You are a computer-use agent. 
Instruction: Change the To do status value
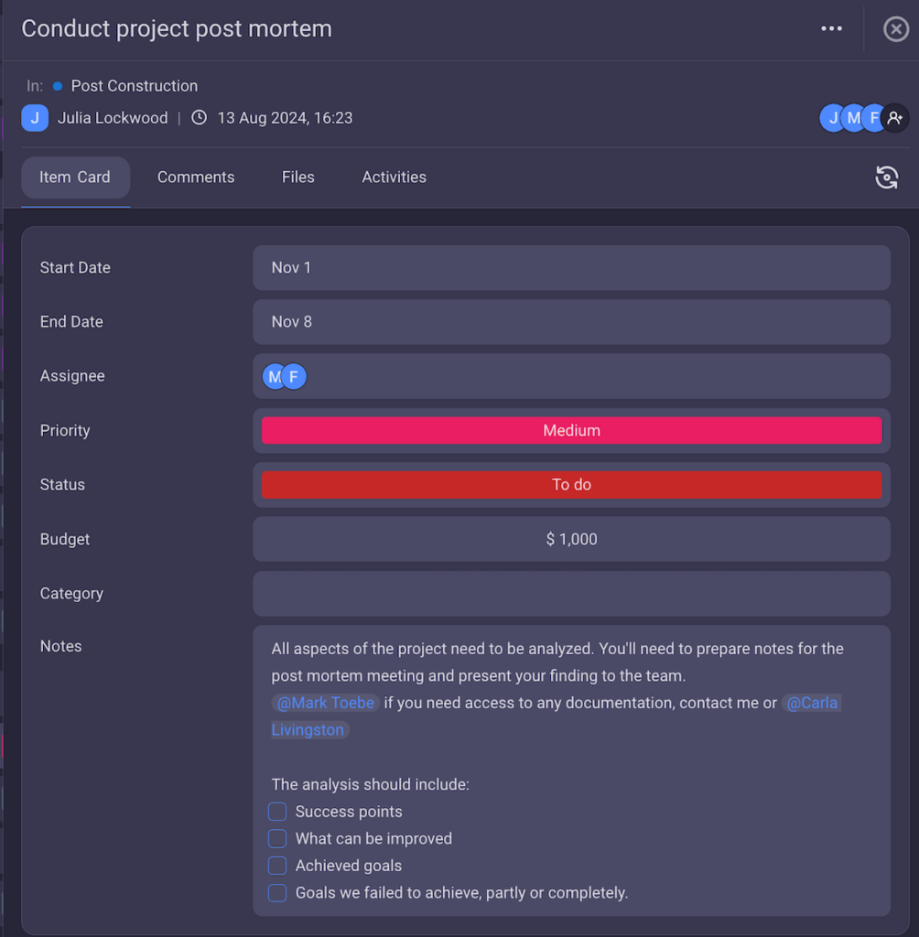(571, 485)
